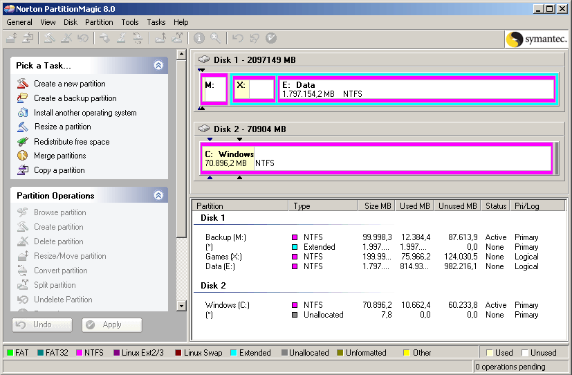Select the E: Data partition block
572x375 pixels.
[x=416, y=89]
